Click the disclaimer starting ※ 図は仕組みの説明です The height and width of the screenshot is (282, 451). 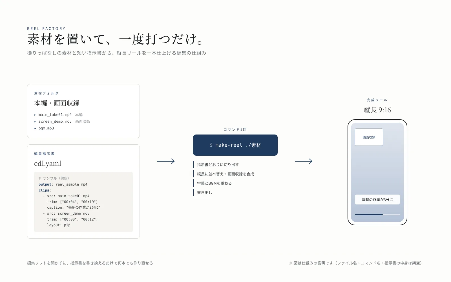[356, 263]
